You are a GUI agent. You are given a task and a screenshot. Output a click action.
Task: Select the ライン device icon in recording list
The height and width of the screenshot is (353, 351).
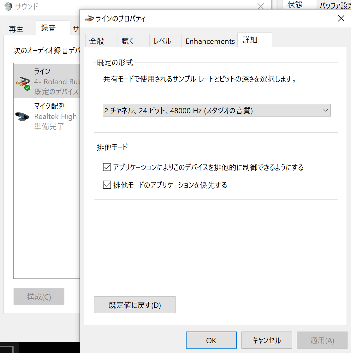[23, 84]
